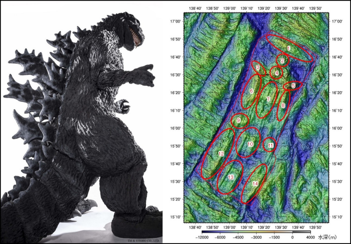The image size is (351, 244).
Task: Click the number 10 label on the map
Action: coord(250,144)
